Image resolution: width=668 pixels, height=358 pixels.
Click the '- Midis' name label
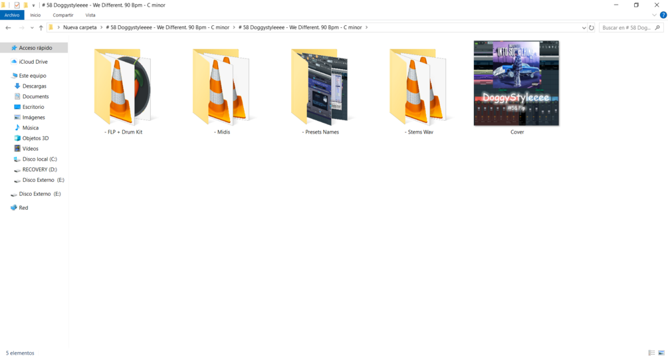(222, 132)
